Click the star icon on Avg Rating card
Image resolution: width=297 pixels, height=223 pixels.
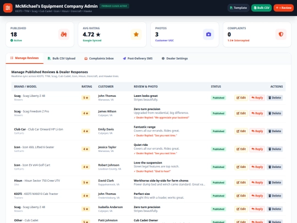136,34
